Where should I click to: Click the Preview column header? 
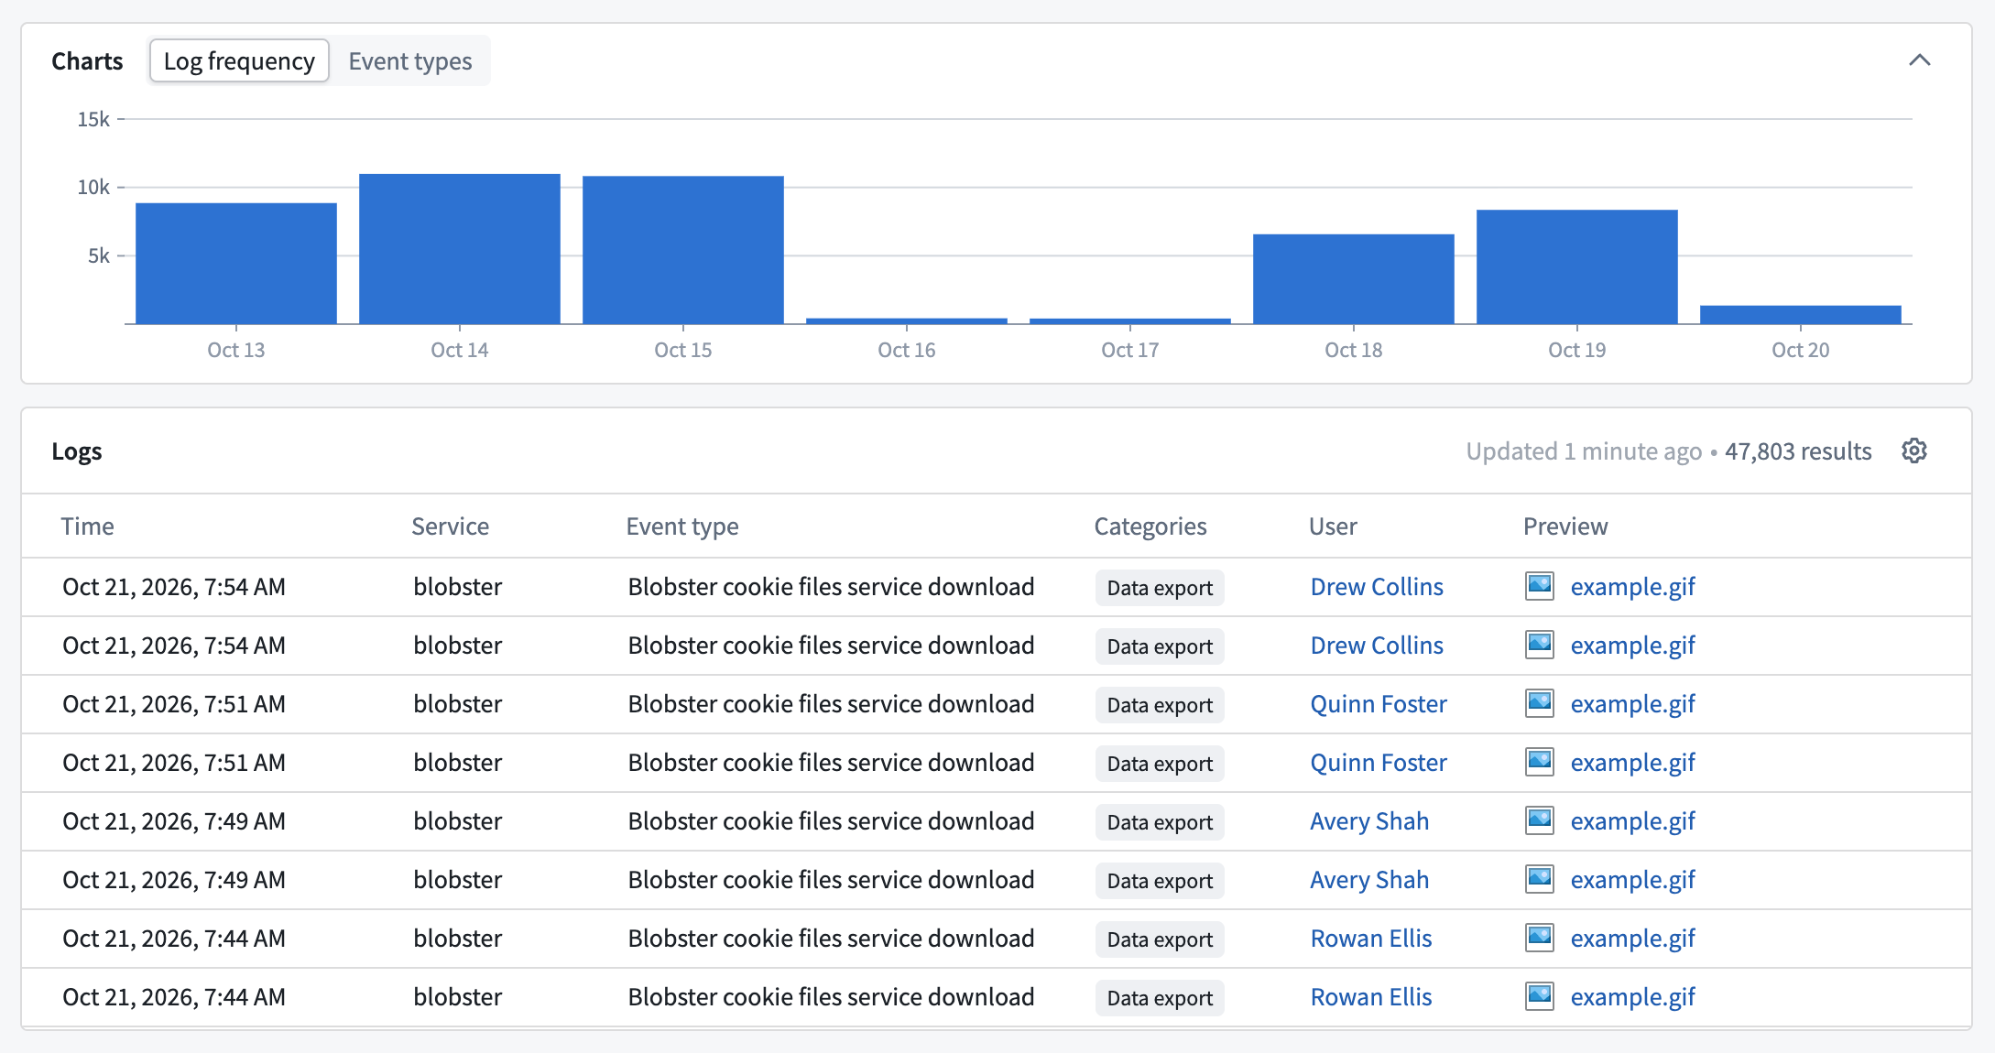tap(1565, 526)
